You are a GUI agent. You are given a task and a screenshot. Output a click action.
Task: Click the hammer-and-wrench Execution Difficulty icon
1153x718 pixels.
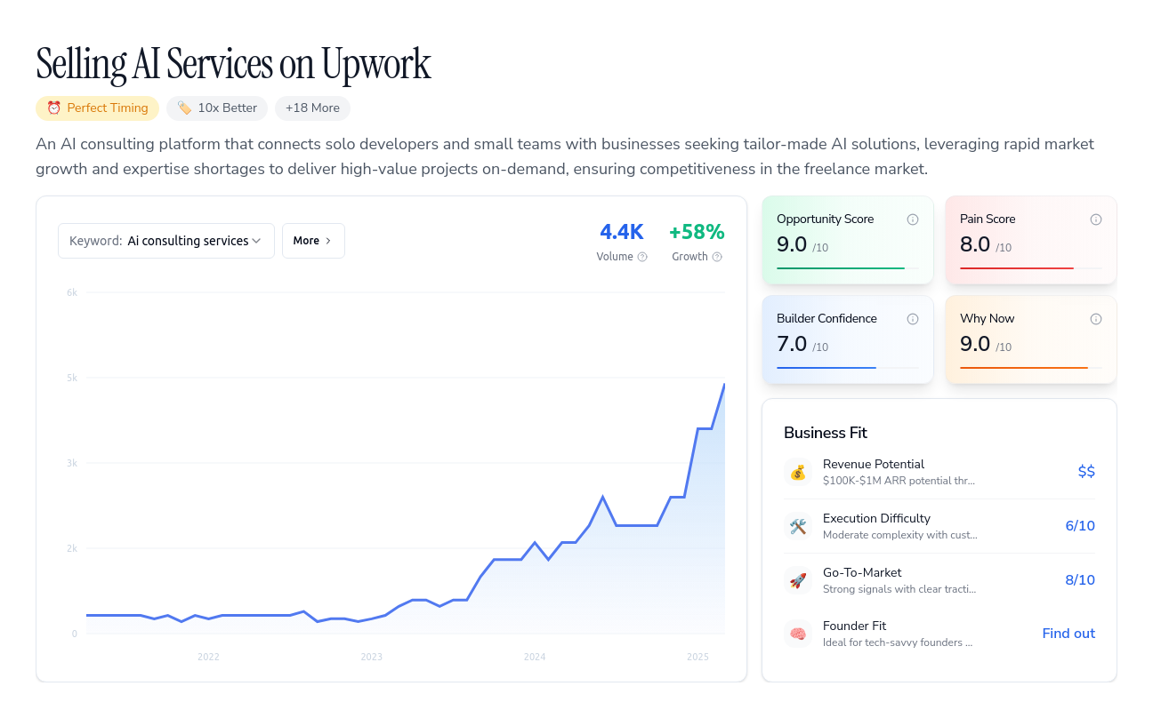point(798,526)
